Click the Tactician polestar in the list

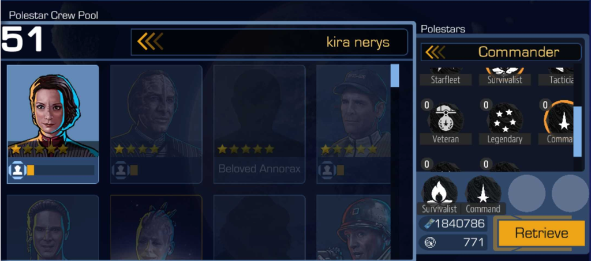coord(556,77)
